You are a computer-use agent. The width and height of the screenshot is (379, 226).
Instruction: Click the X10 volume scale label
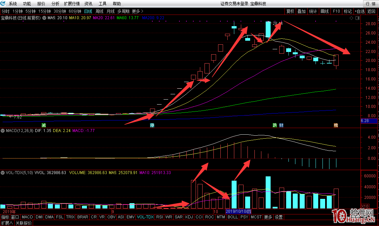(365, 206)
